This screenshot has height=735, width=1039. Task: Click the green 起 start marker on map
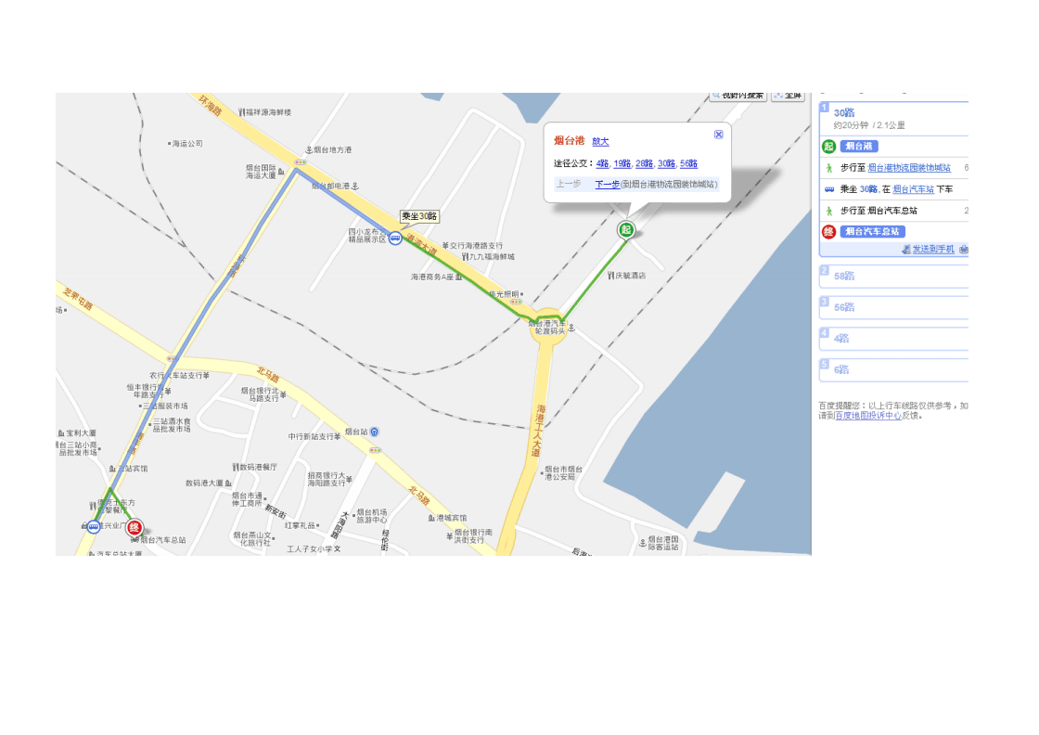tap(626, 229)
